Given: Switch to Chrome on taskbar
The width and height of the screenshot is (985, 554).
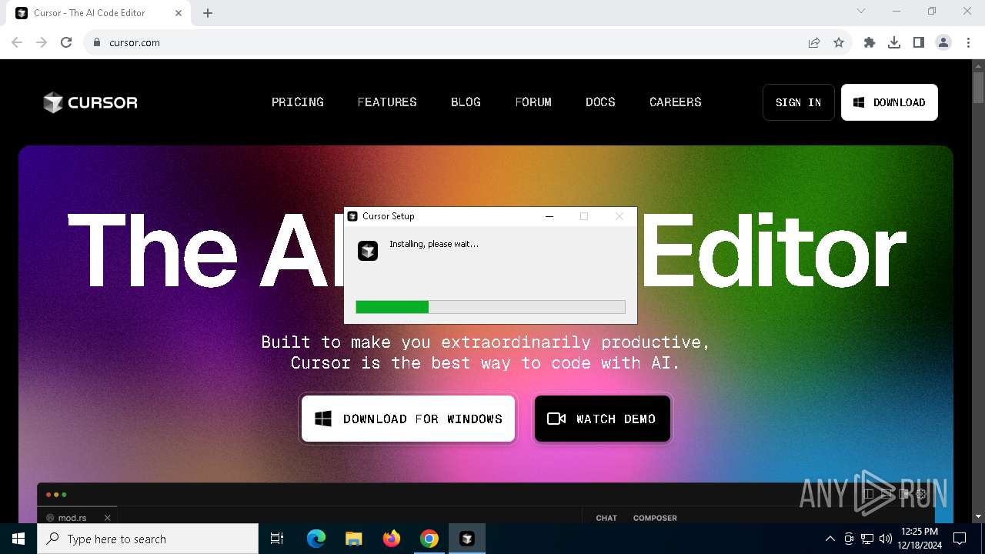Looking at the screenshot, I should click(x=429, y=539).
